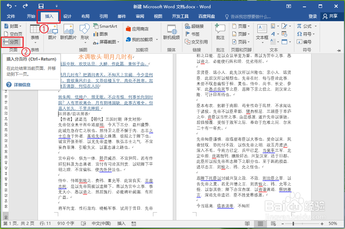Screen dimensions: 345x229
Task: Switch to Read Mode in the status bar
Action: coord(247,223)
